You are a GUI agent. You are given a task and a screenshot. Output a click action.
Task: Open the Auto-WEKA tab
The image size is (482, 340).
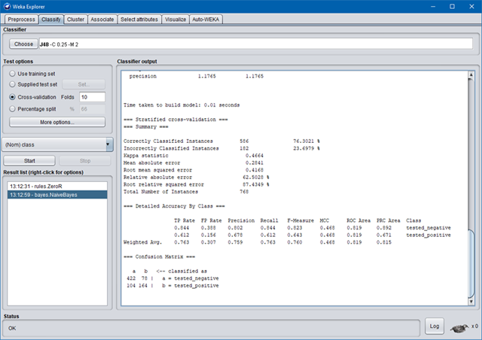point(206,19)
